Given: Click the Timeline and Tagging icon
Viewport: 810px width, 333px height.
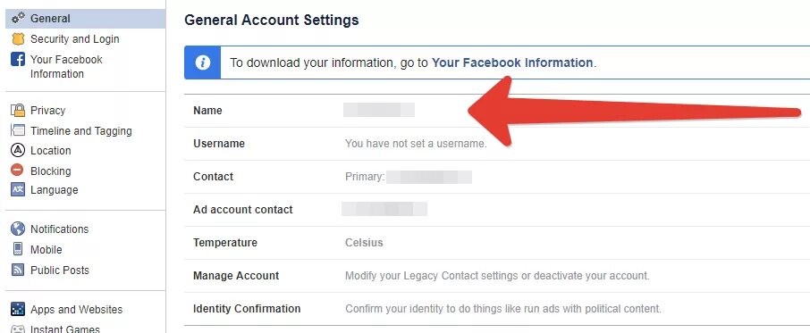Looking at the screenshot, I should tap(18, 130).
